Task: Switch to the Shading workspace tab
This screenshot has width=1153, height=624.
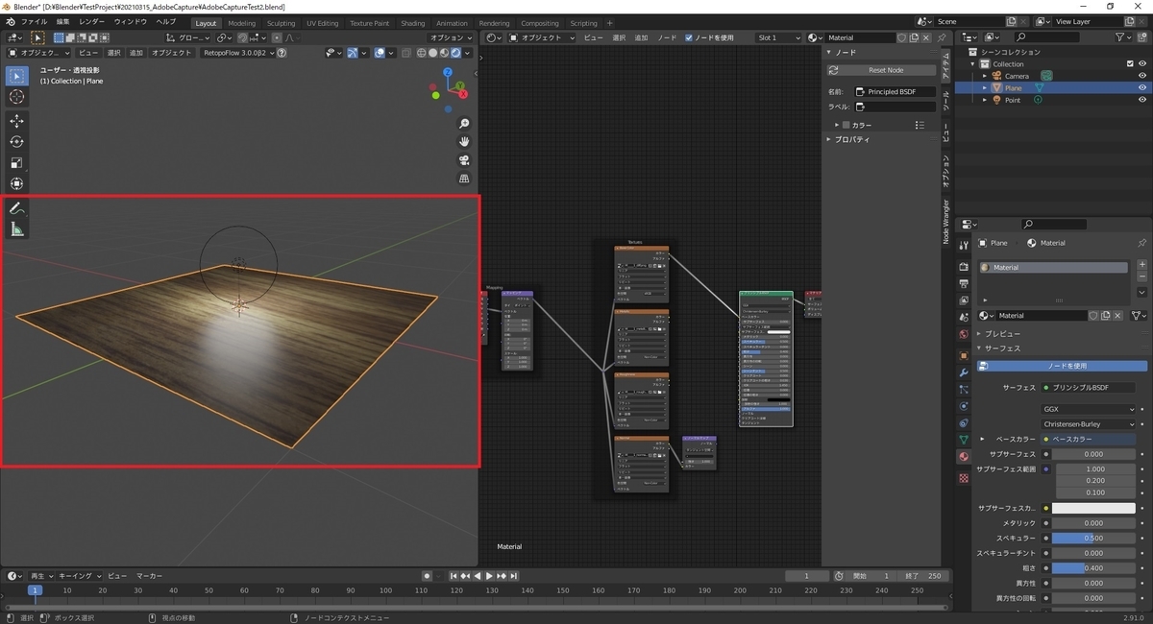Action: [x=412, y=23]
